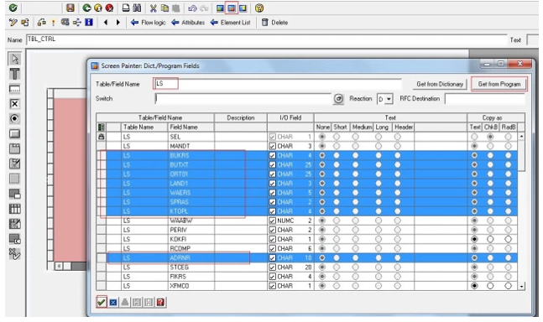The height and width of the screenshot is (322, 543).
Task: Click the Table/Field Name input field
Action: (277, 84)
